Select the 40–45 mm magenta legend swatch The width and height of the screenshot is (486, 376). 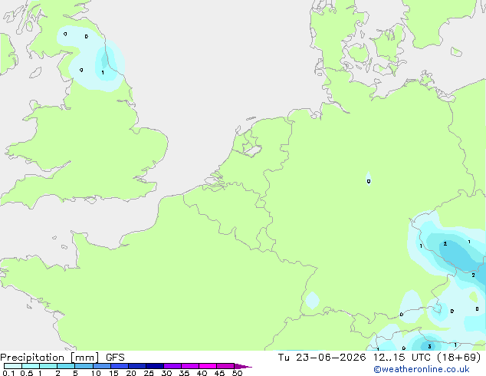pos(208,366)
